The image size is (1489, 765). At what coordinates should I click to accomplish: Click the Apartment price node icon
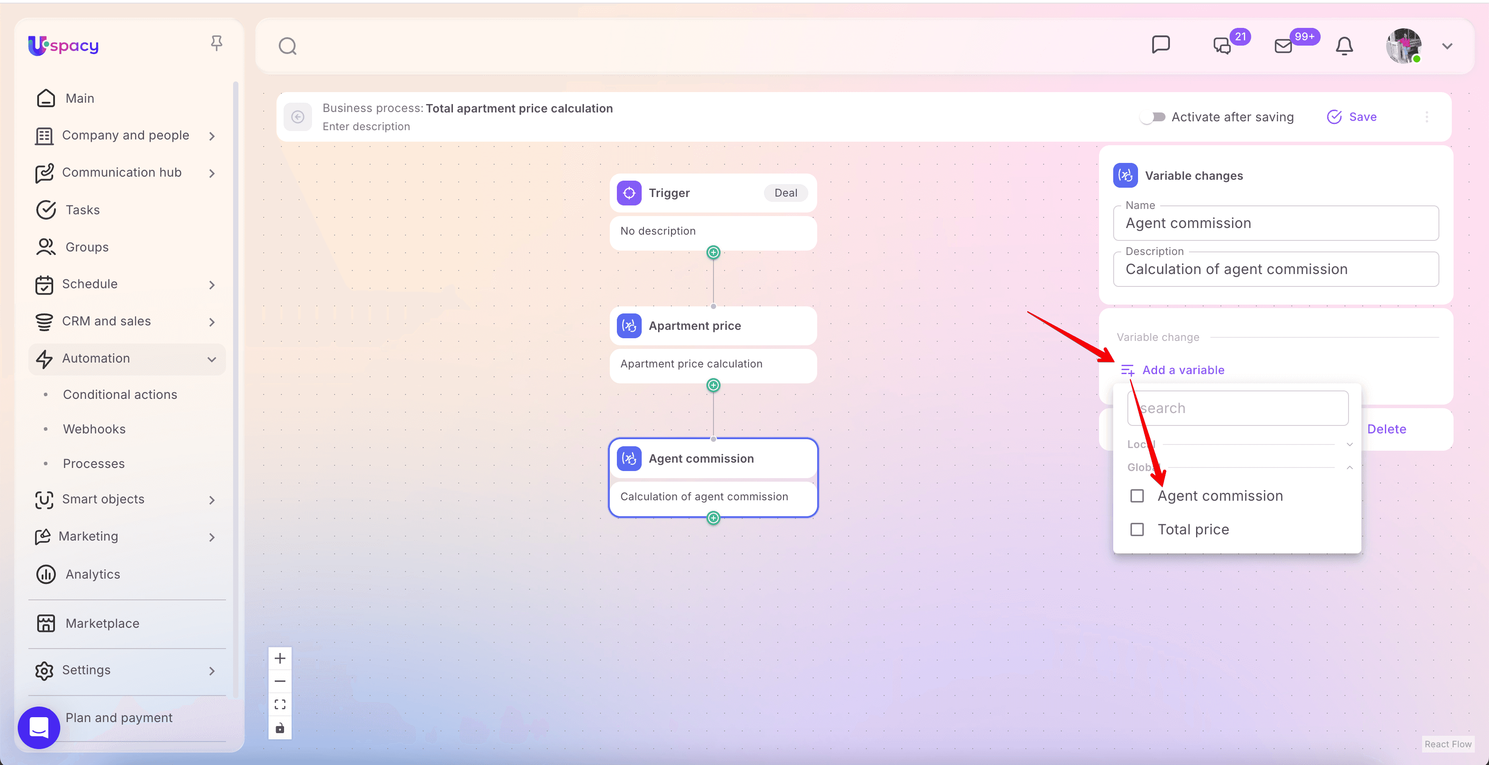(x=629, y=326)
